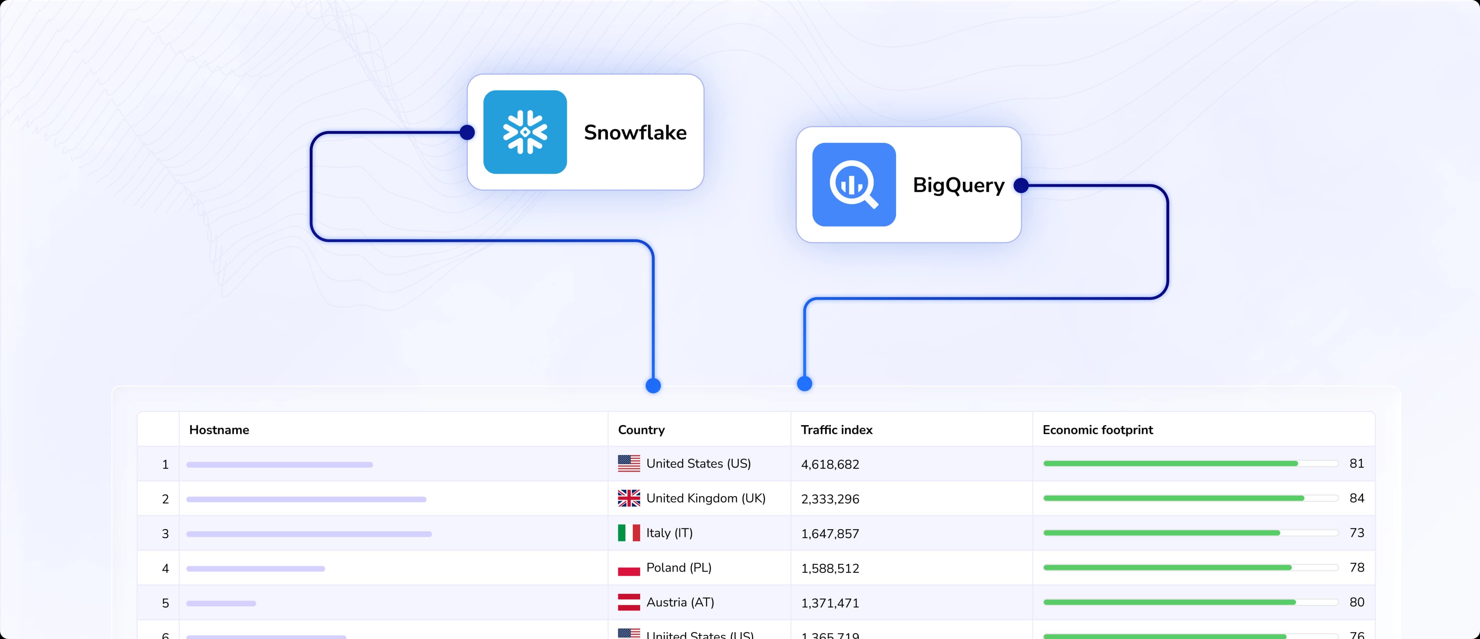
Task: Select the United States flag icon in row 1
Action: point(629,463)
